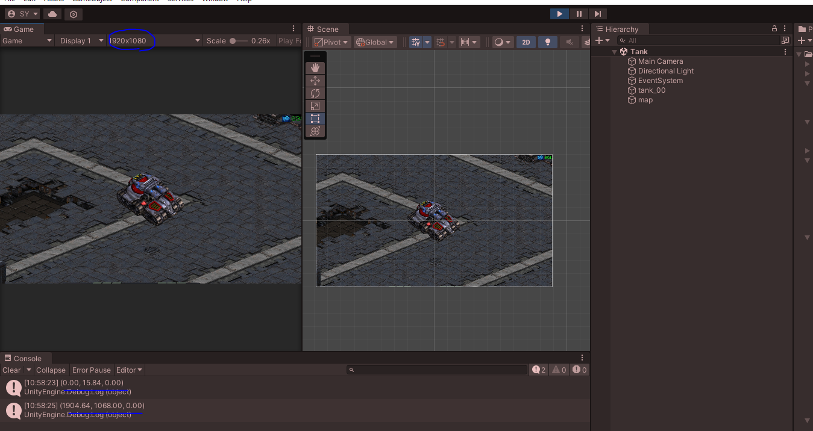Toggle Scene lighting bulb icon
The width and height of the screenshot is (813, 431).
(x=548, y=42)
